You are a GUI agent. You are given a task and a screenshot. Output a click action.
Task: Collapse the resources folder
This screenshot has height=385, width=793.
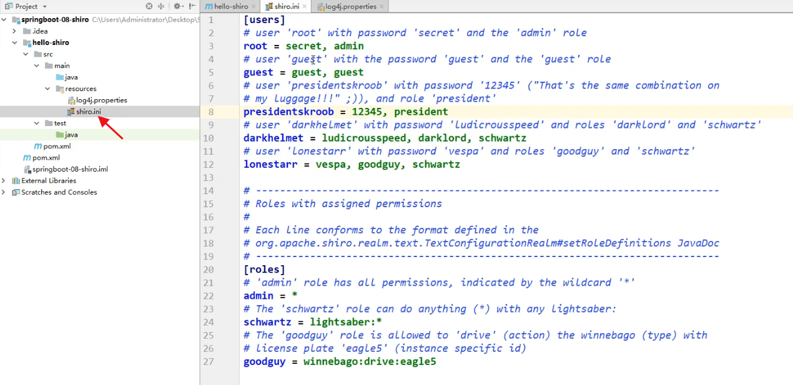[47, 89]
